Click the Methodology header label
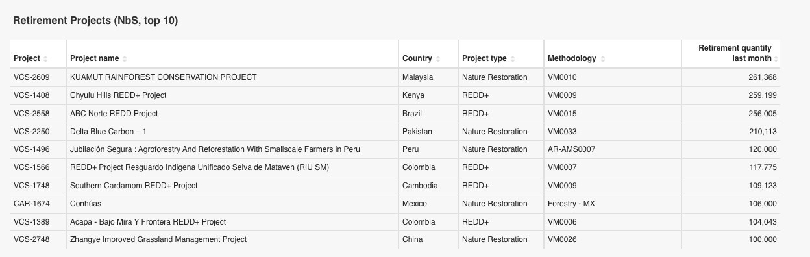The image size is (810, 257). point(572,58)
